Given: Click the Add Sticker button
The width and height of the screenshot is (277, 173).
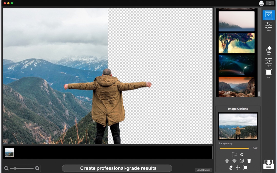Looking at the screenshot, I should (203, 170).
